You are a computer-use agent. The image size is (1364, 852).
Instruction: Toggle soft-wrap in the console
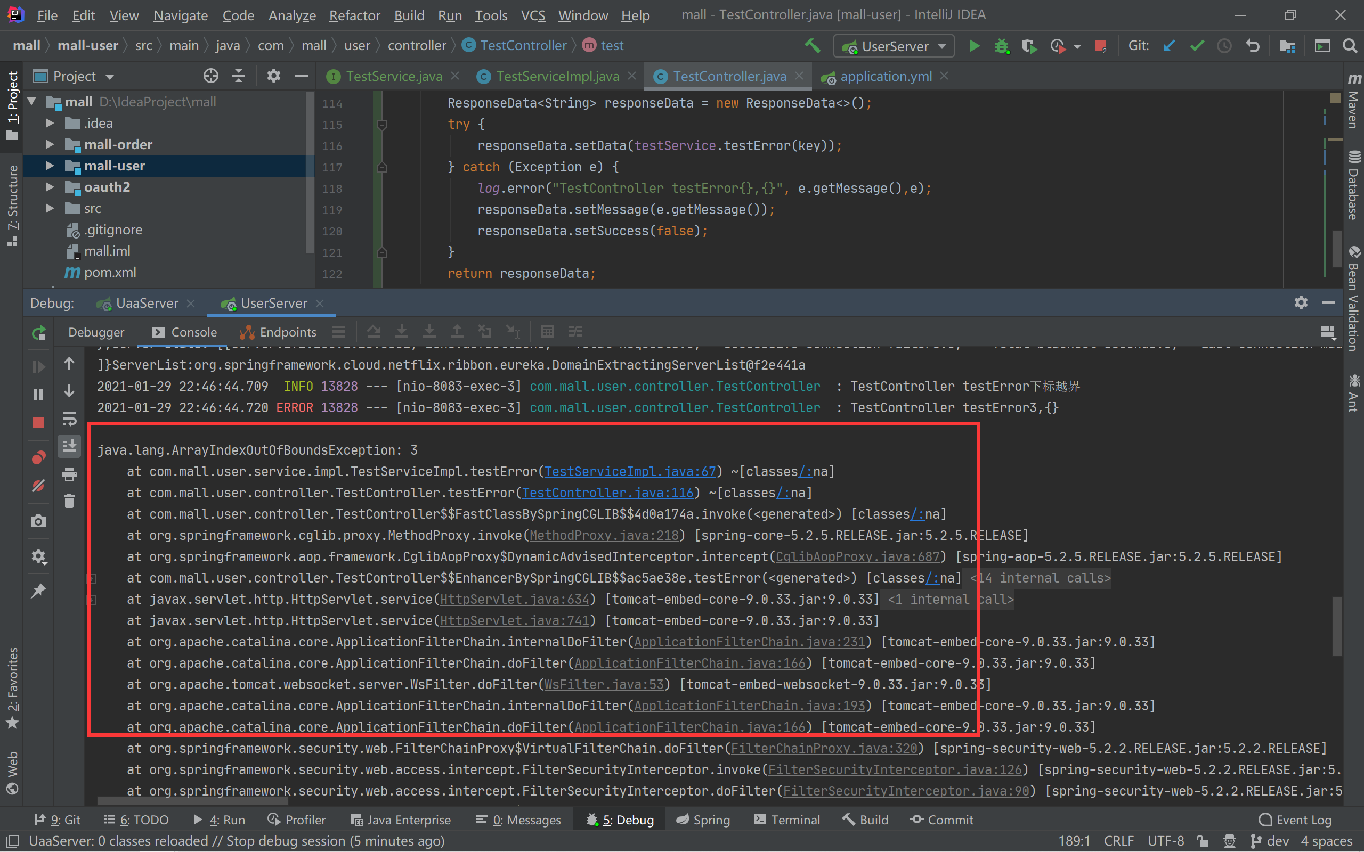coord(69,419)
